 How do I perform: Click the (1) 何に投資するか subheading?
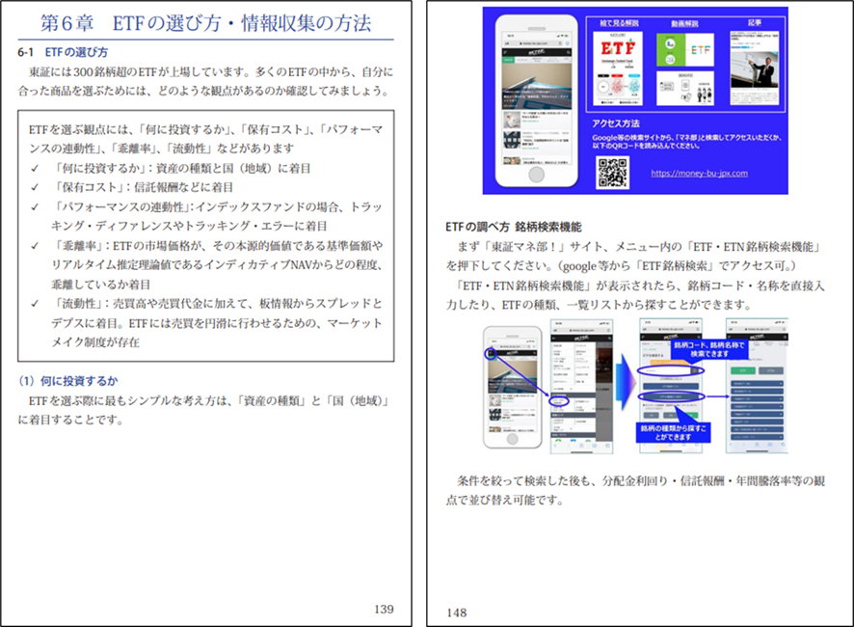tap(64, 378)
